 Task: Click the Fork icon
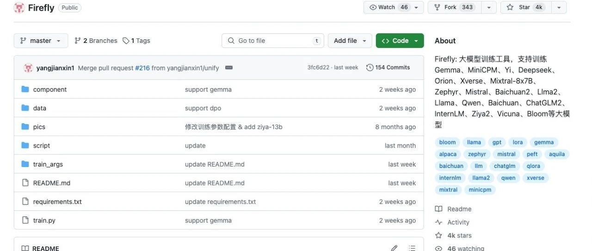[x=437, y=7]
